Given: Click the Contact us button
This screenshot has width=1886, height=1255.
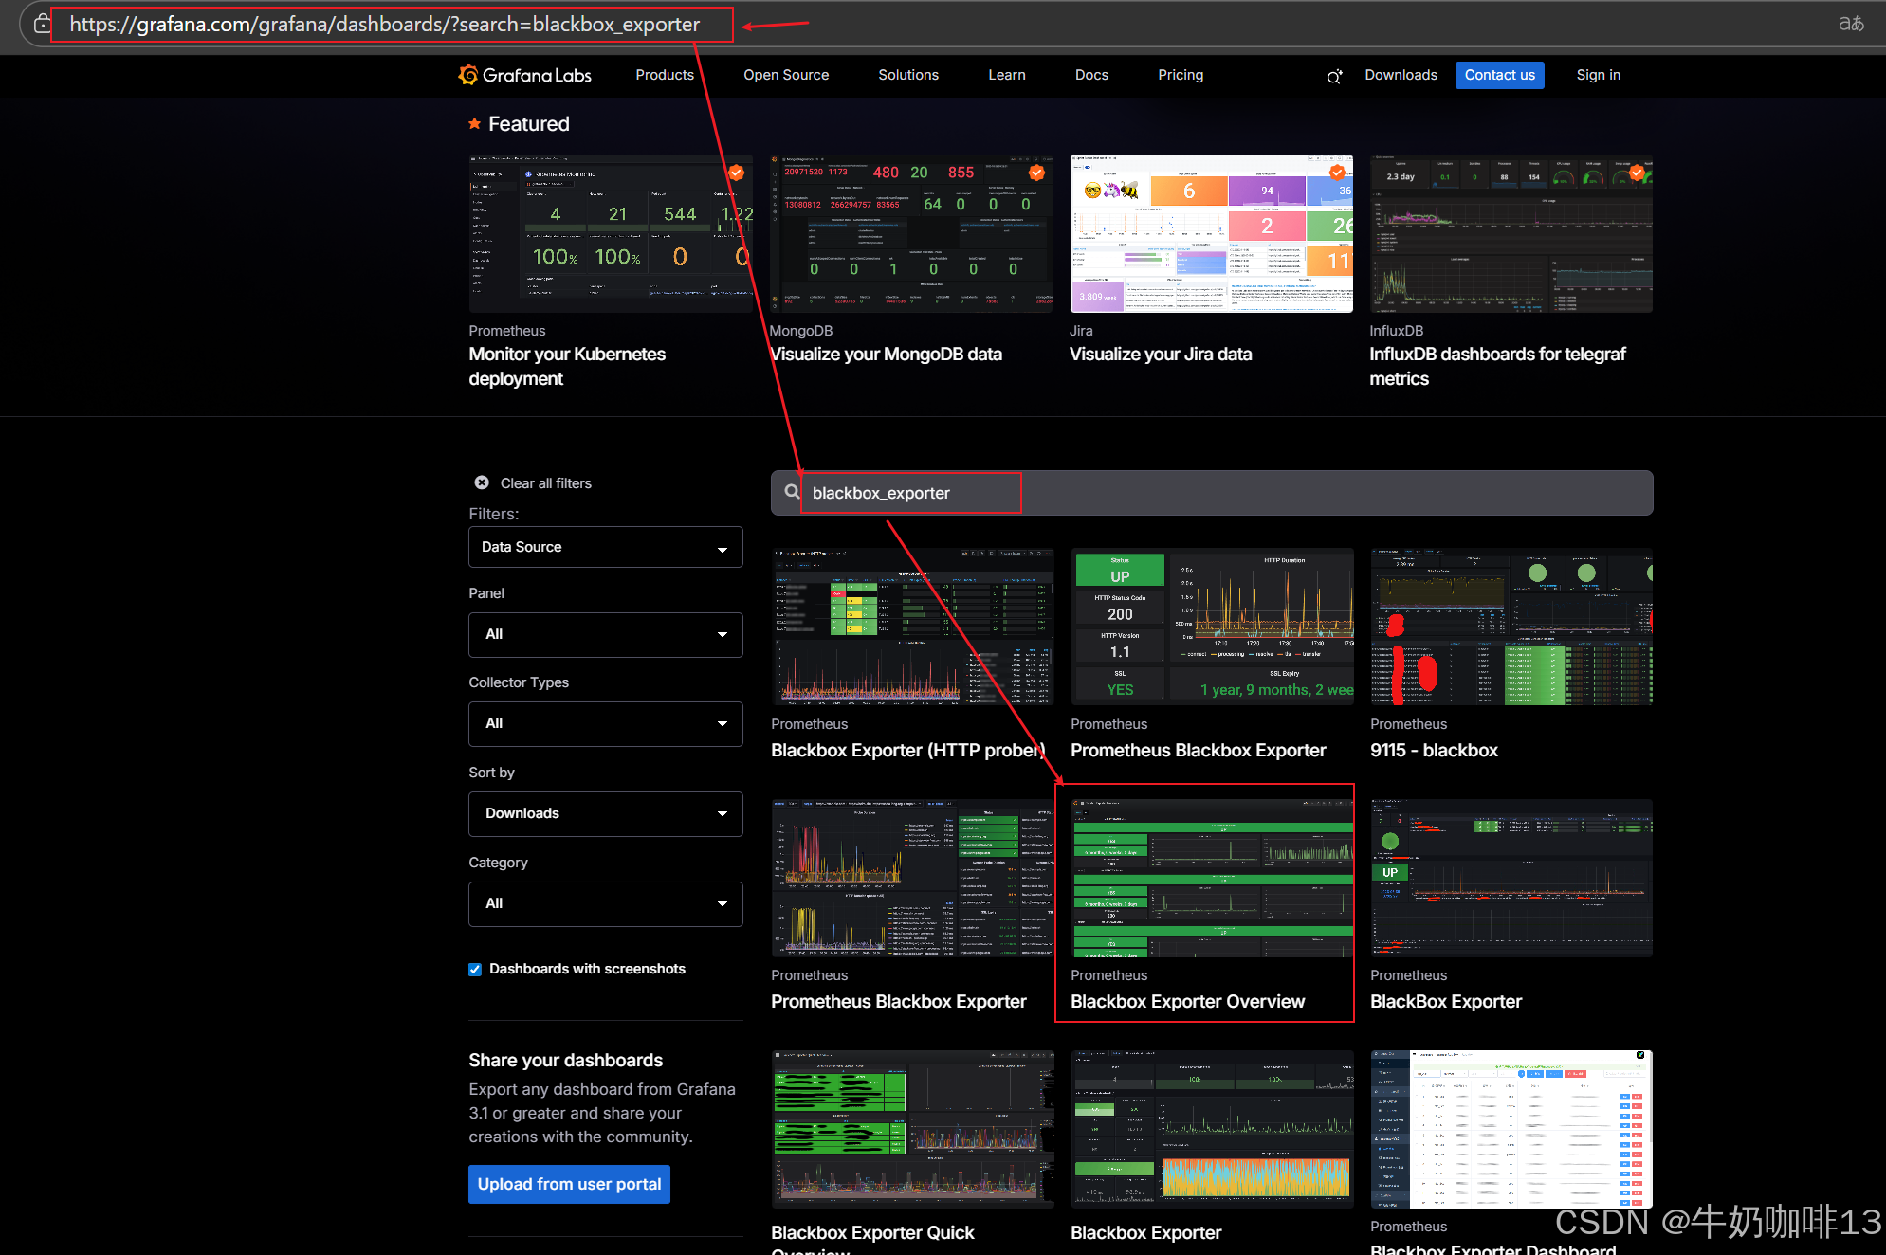Looking at the screenshot, I should [x=1498, y=75].
